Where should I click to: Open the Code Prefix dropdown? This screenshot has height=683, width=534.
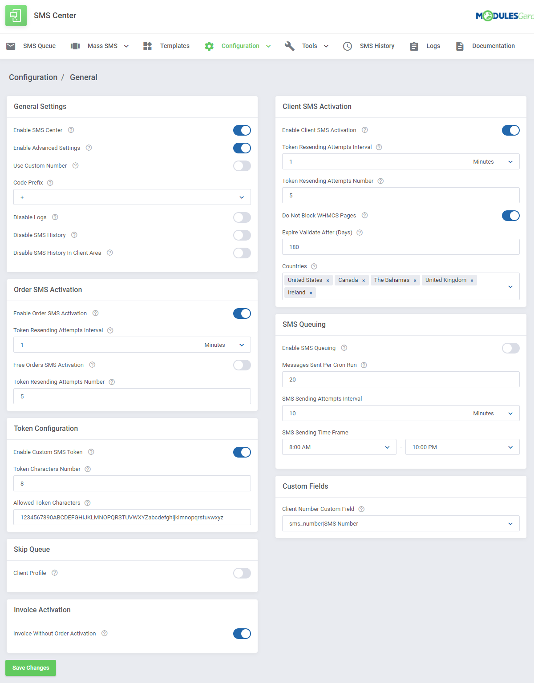pyautogui.click(x=132, y=197)
